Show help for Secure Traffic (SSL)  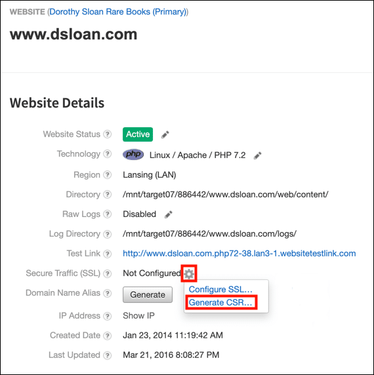[107, 273]
